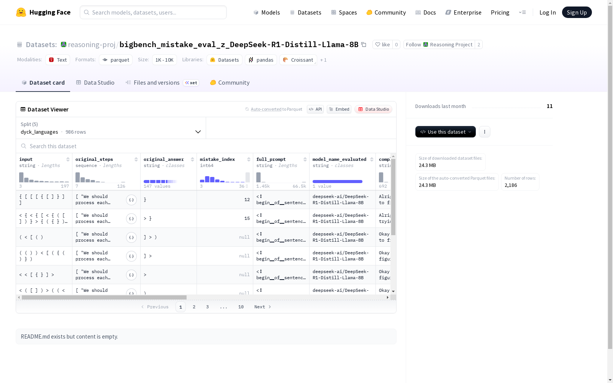Click Next page in pagination
The height and width of the screenshot is (383, 613).
pos(263,307)
